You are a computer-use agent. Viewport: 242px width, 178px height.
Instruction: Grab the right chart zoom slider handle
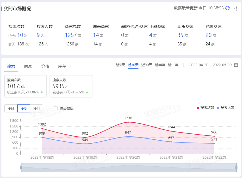236,167
